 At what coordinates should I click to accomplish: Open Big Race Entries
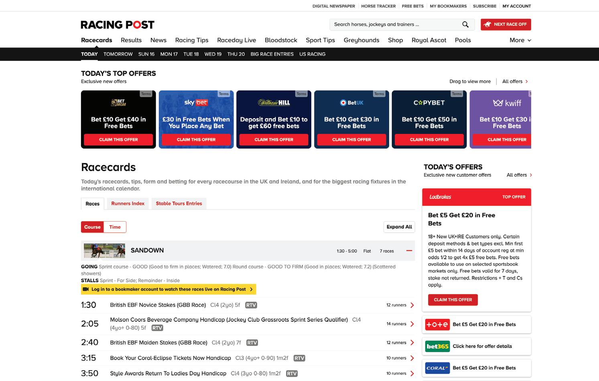[272, 54]
